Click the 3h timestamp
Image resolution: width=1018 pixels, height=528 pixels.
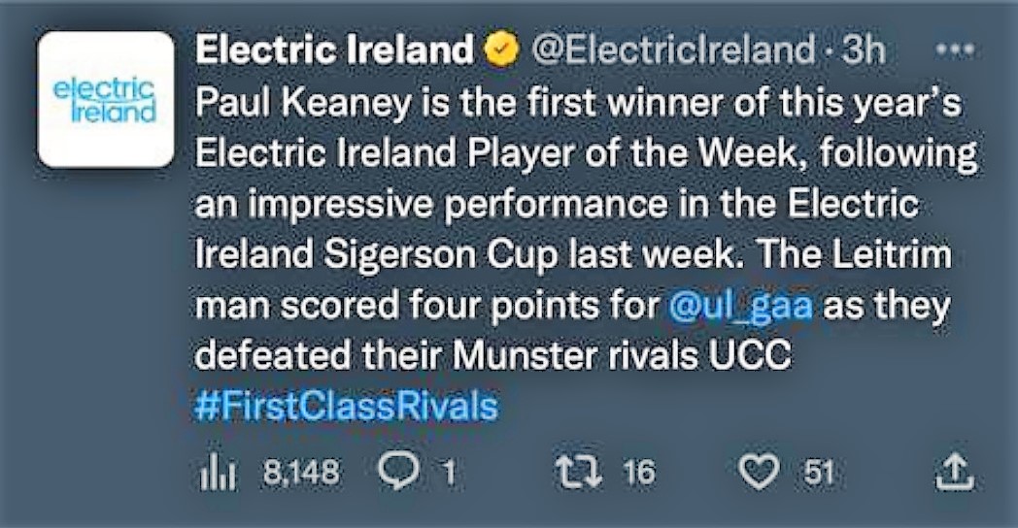(864, 49)
